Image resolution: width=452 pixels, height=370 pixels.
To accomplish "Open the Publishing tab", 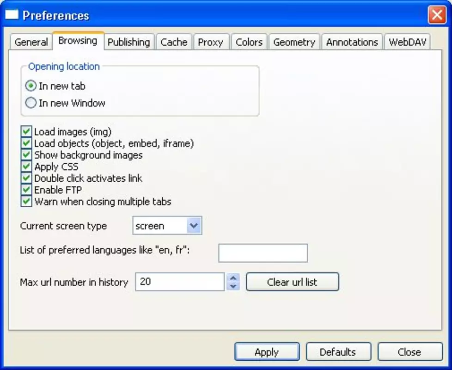I will (x=129, y=42).
